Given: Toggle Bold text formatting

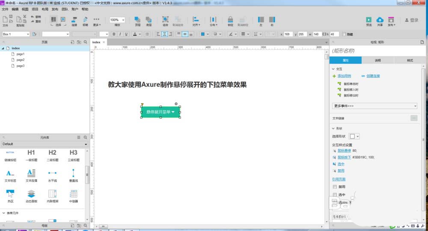Looking at the screenshot, I should click(114, 34).
